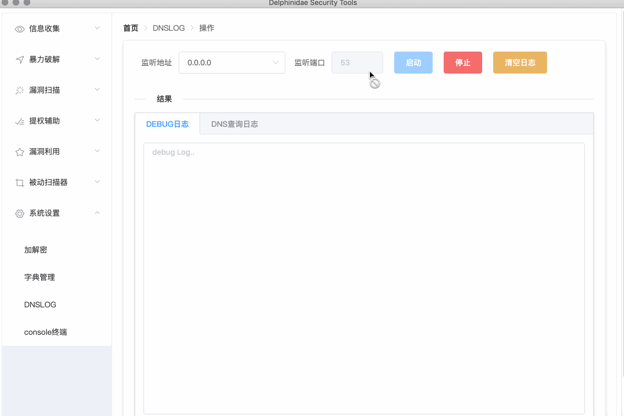Click the 监听端口 input field
624x416 pixels.
coord(357,63)
